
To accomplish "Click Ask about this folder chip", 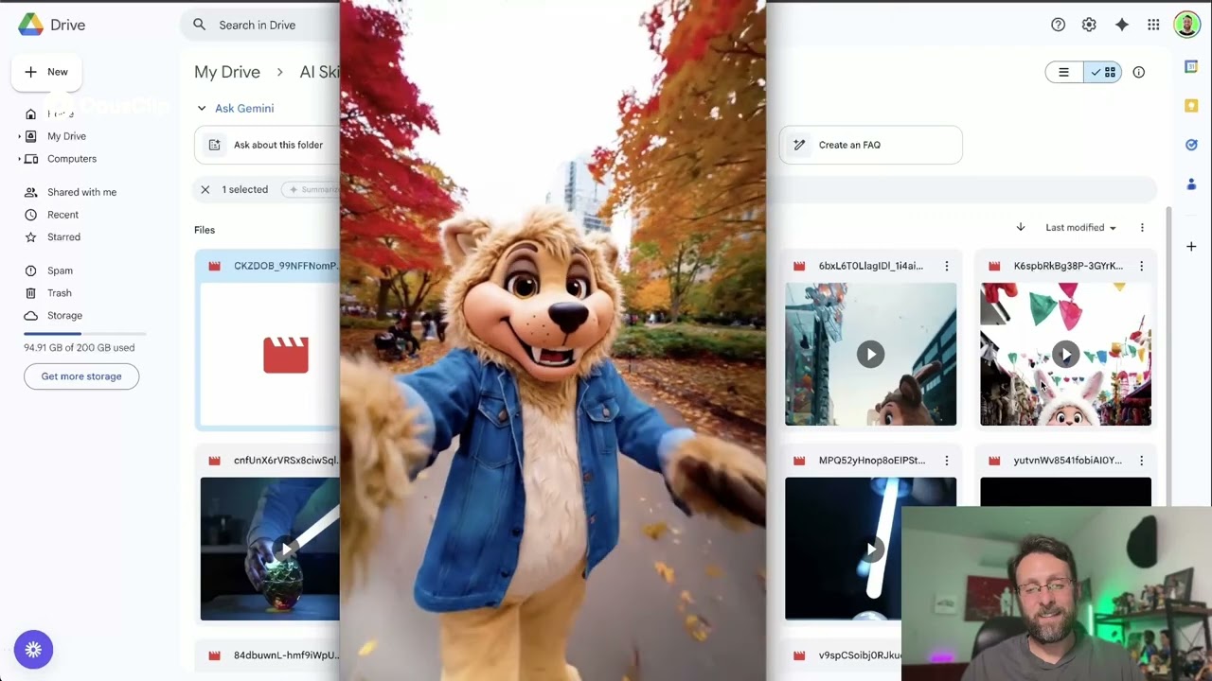I will coord(266,145).
